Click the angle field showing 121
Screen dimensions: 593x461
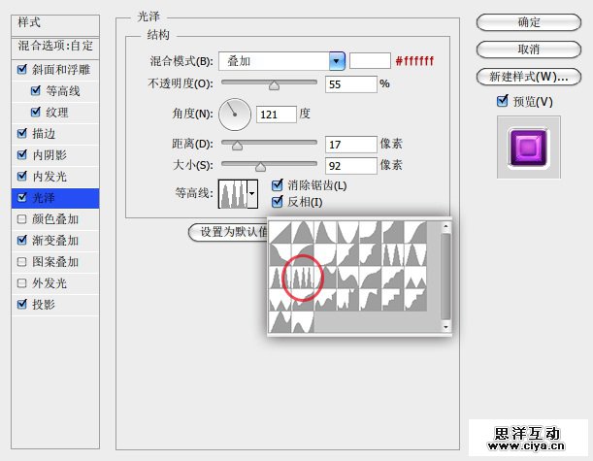(276, 115)
